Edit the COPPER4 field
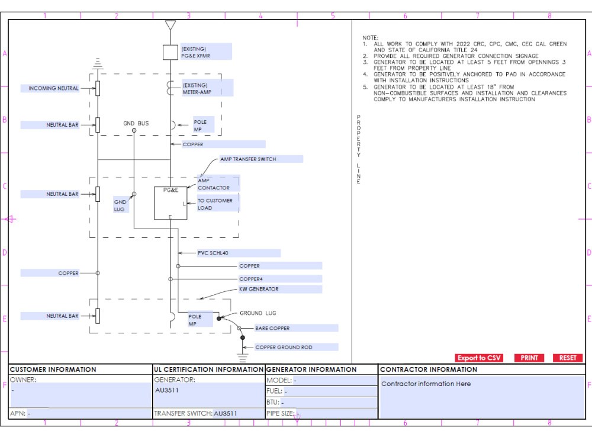Screen dimensions: 592x444 280,279
